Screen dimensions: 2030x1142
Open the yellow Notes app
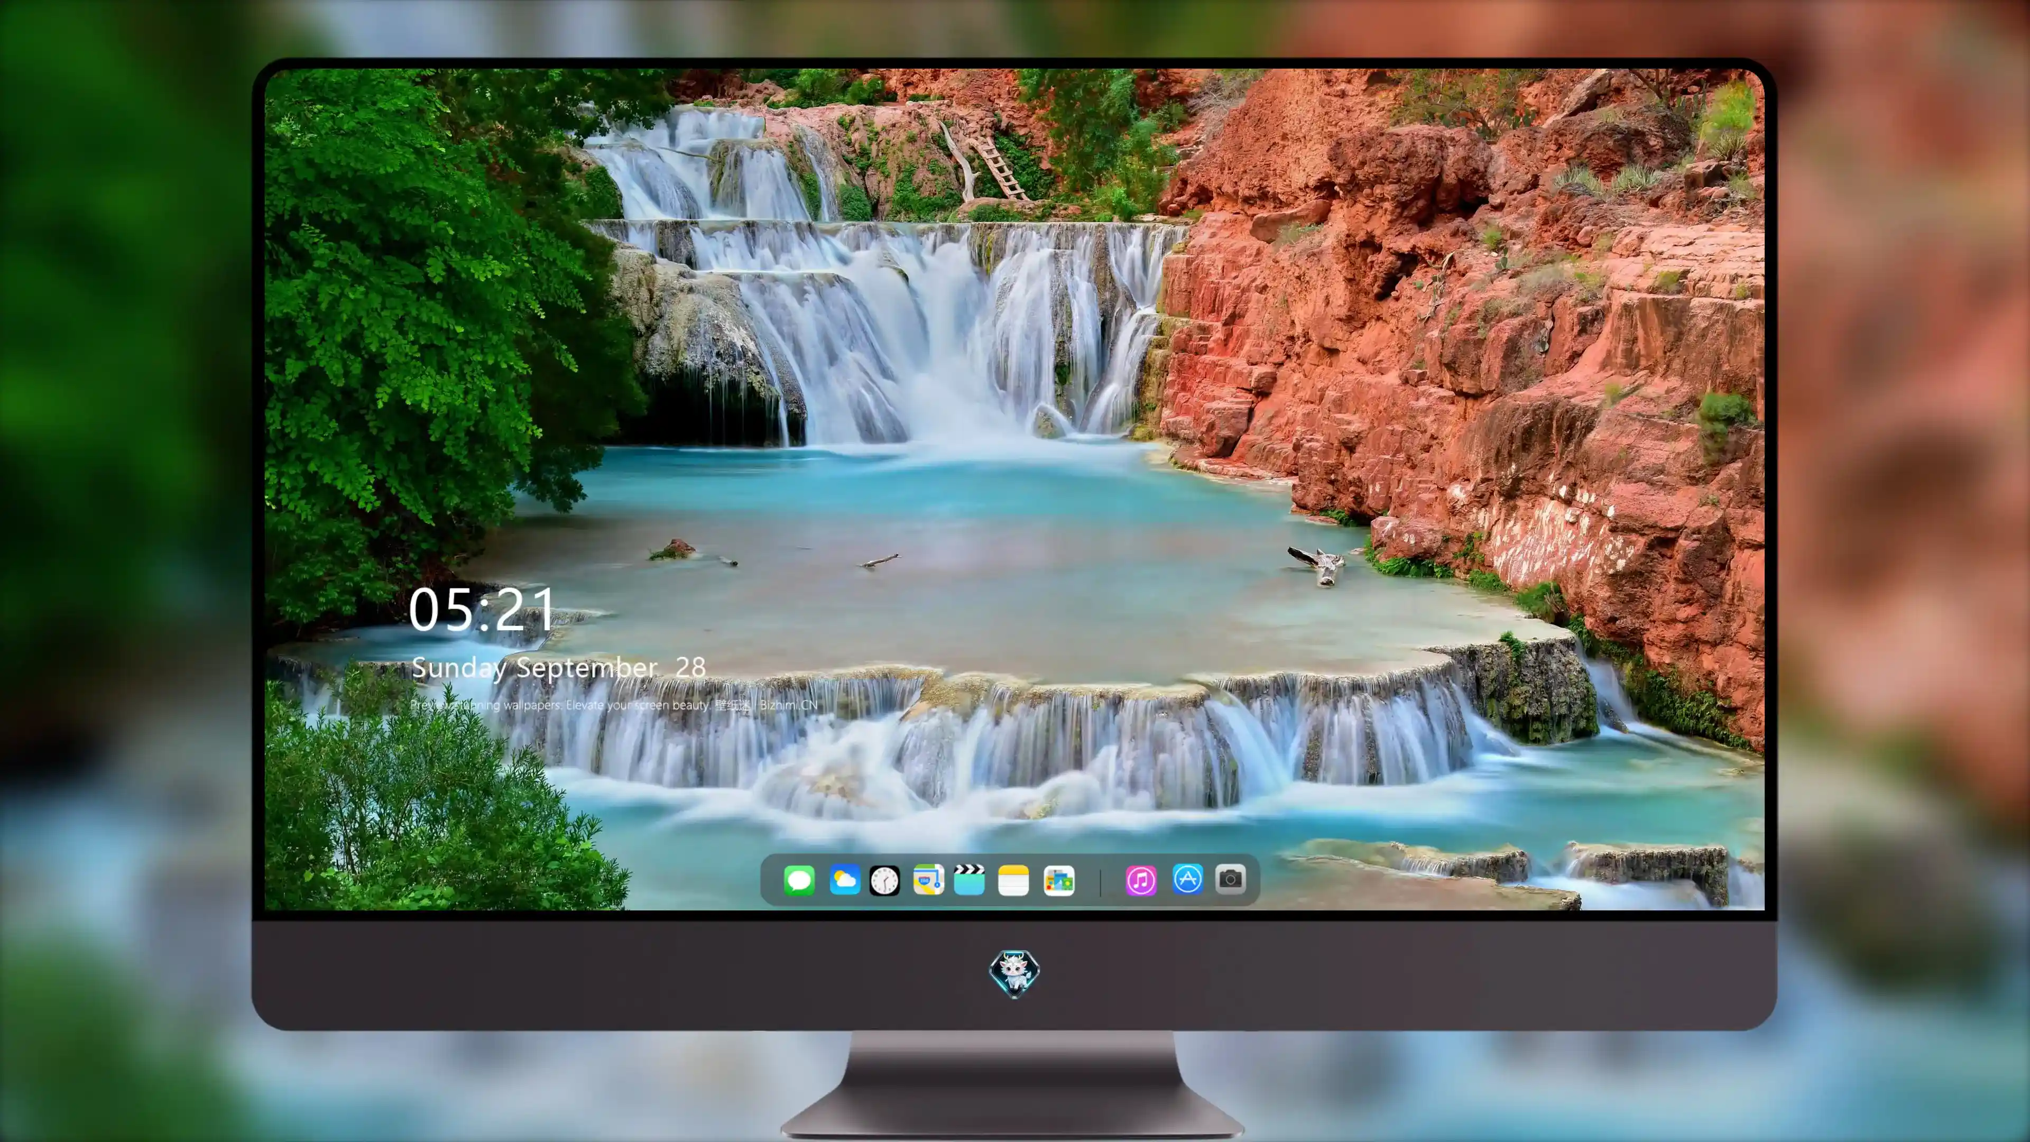click(1013, 880)
